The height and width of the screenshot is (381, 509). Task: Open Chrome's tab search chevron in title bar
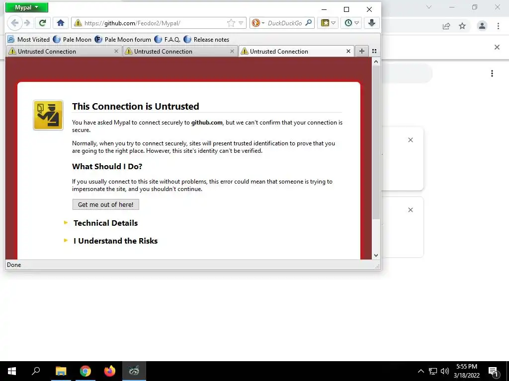pyautogui.click(x=429, y=7)
